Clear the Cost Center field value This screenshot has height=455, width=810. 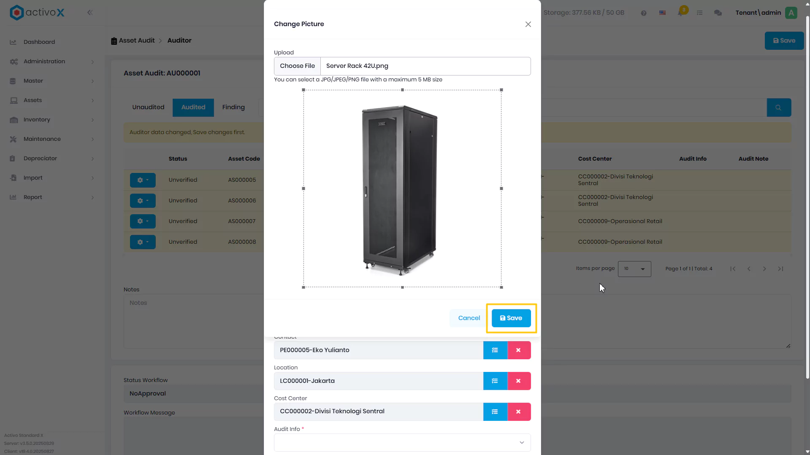click(518, 412)
